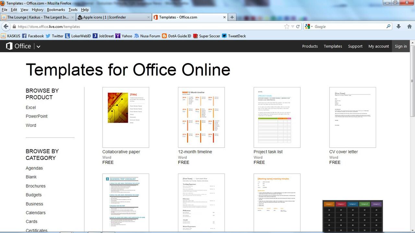The image size is (415, 233).
Task: Click the Sign in button
Action: [401, 46]
